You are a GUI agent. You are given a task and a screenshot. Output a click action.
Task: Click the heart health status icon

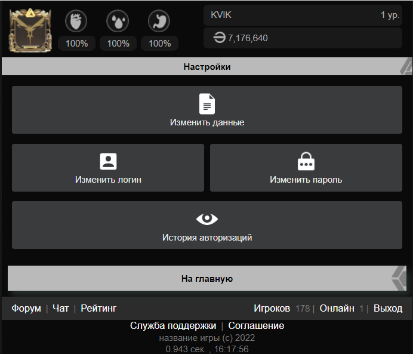(76, 21)
